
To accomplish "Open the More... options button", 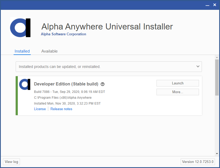I will point(178,92).
